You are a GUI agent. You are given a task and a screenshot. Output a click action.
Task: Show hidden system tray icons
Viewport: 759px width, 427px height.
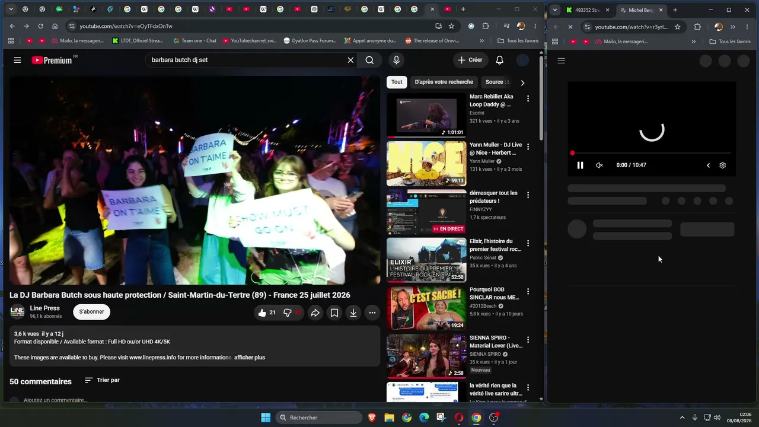(x=682, y=418)
